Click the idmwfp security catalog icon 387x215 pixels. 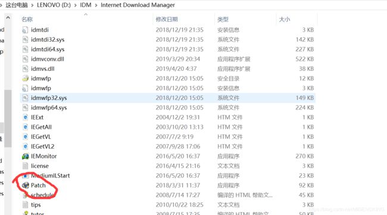pos(25,79)
